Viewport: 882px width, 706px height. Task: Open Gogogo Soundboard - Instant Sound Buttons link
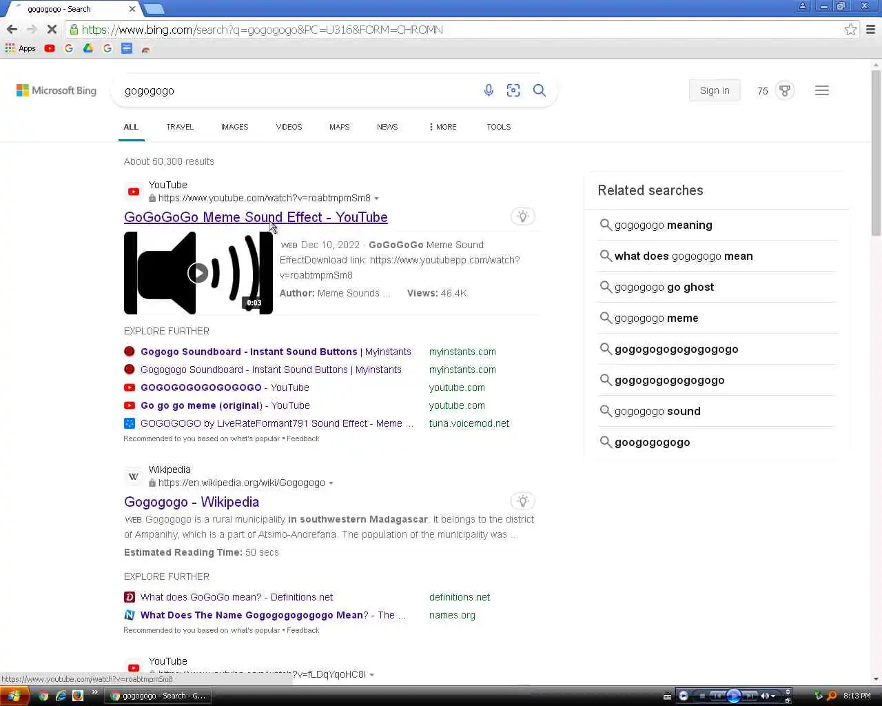point(276,352)
